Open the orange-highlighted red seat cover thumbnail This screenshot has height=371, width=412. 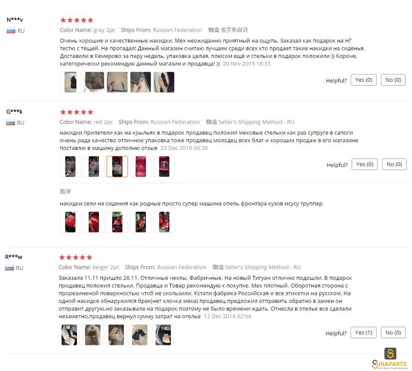tap(117, 167)
